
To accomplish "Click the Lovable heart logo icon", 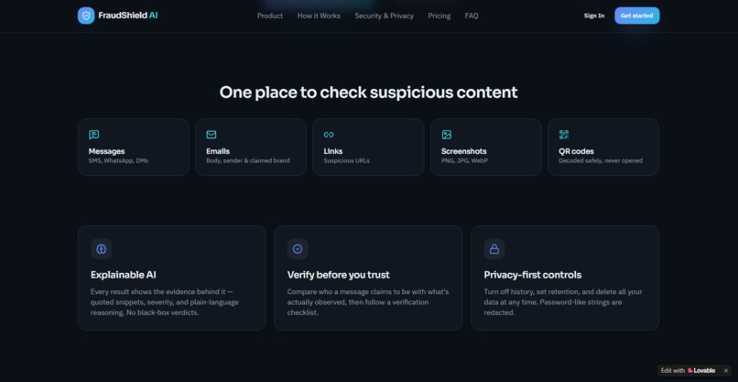I will point(690,371).
